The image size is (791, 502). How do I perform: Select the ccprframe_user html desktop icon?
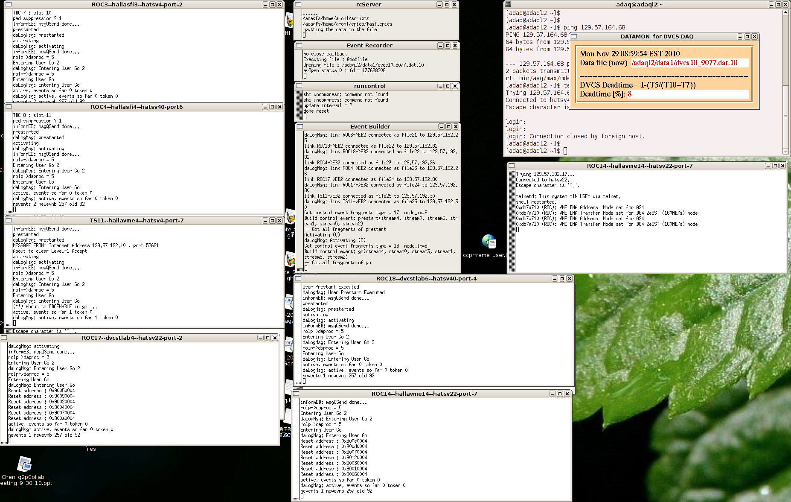click(489, 241)
